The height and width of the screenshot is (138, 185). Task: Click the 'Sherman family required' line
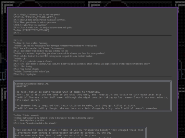tap(76, 106)
